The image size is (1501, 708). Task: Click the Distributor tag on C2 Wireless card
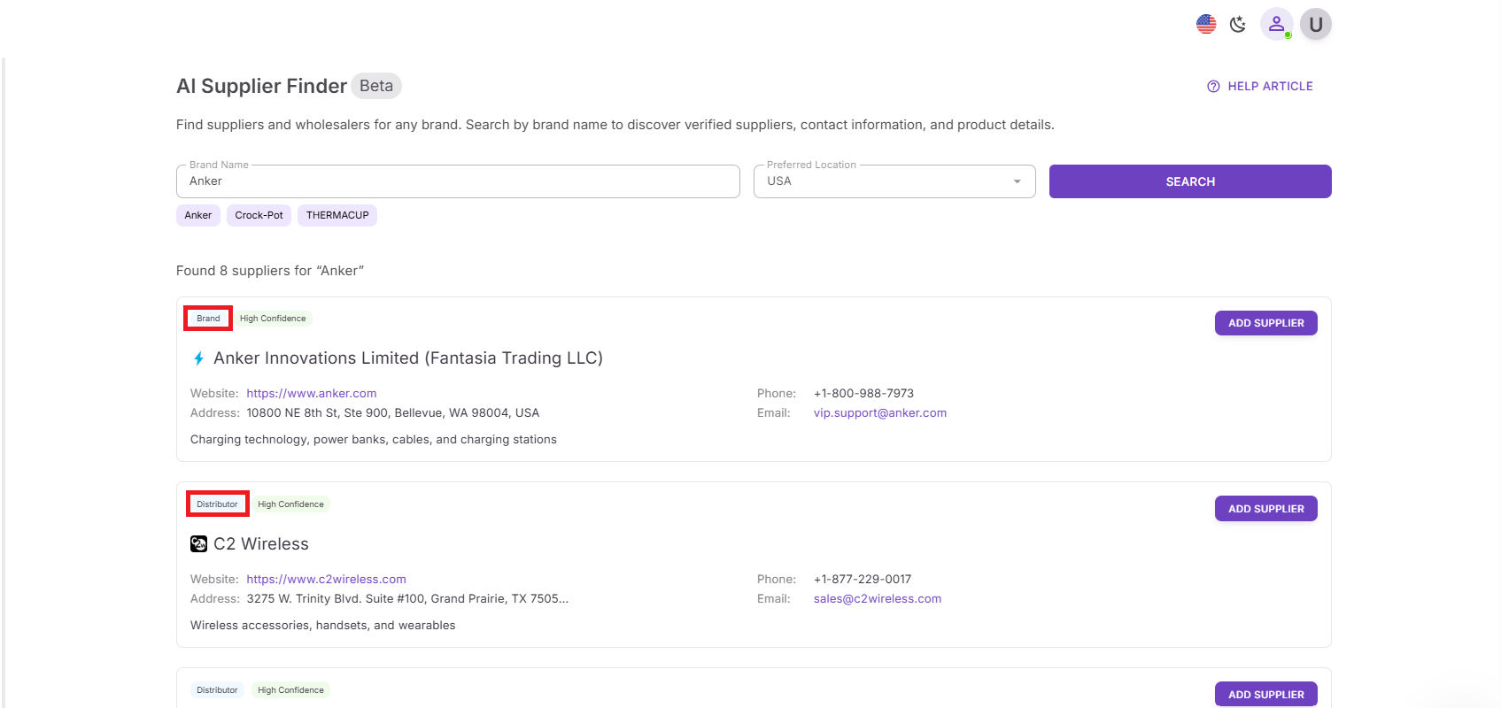pyautogui.click(x=217, y=504)
